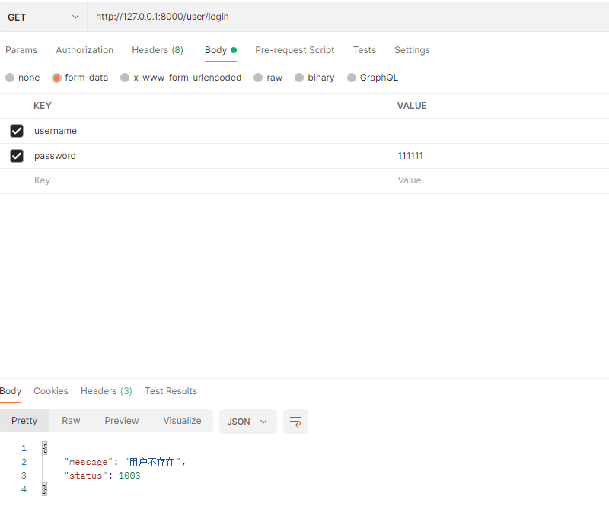Collapse the JSON object opening brace
Screen dimensions: 609x509
tap(45, 448)
